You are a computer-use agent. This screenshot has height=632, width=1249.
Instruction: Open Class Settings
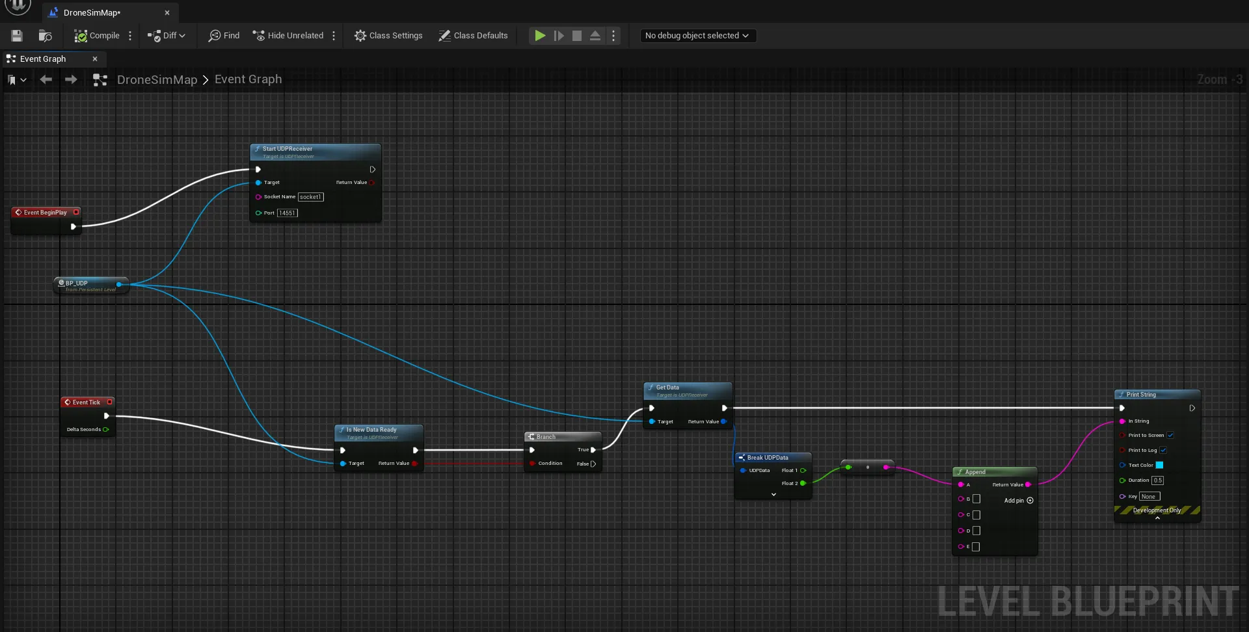(388, 36)
